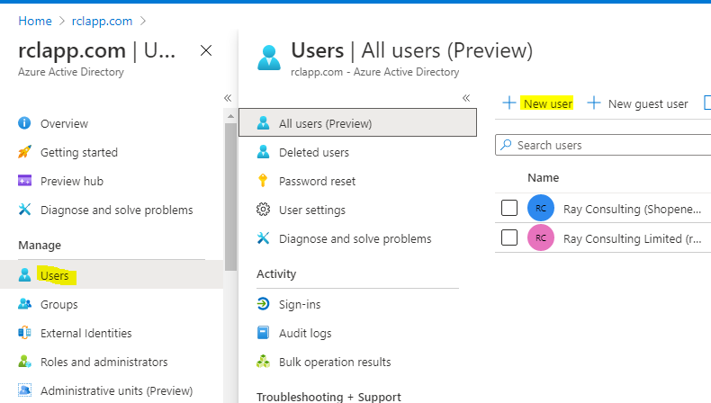Click the User settings gear icon
The height and width of the screenshot is (403, 711).
coord(263,210)
